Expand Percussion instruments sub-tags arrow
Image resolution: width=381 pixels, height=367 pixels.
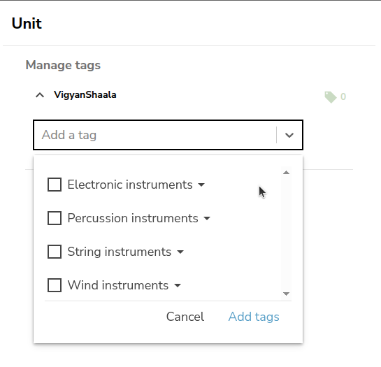pyautogui.click(x=207, y=219)
